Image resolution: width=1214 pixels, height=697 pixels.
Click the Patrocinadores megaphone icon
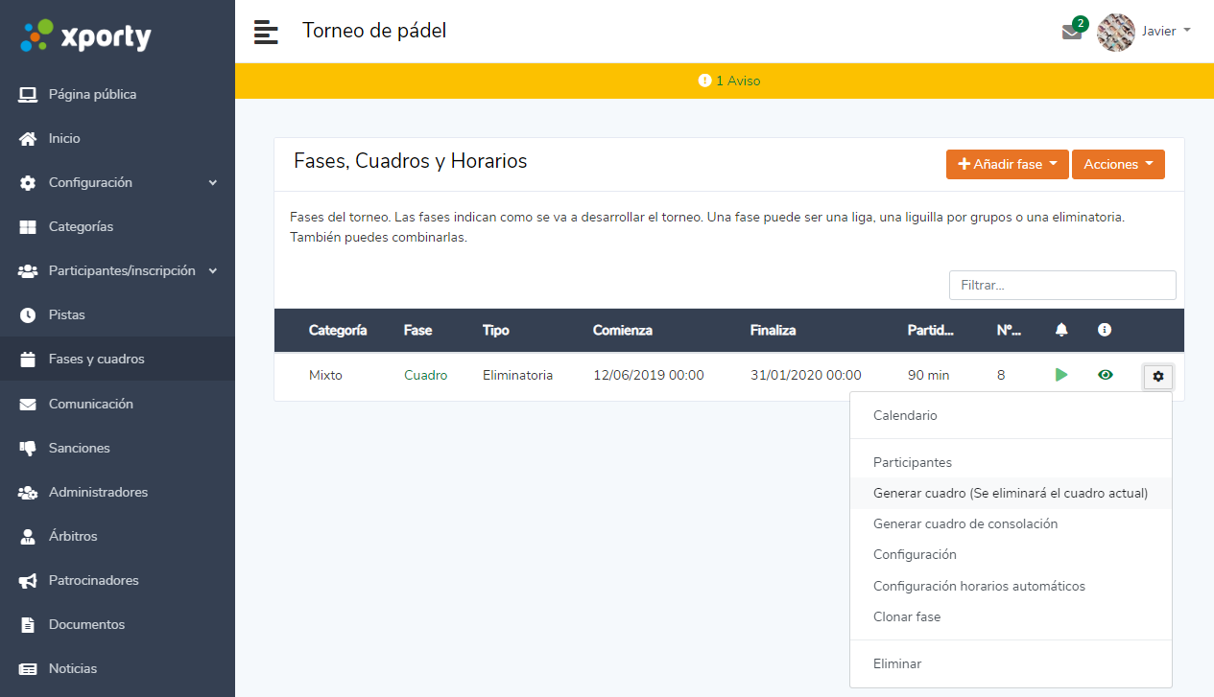29,580
